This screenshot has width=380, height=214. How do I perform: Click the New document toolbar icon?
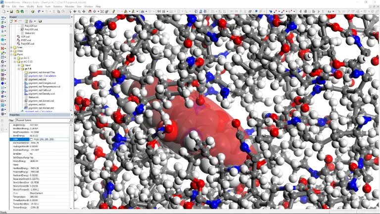(x=3, y=11)
